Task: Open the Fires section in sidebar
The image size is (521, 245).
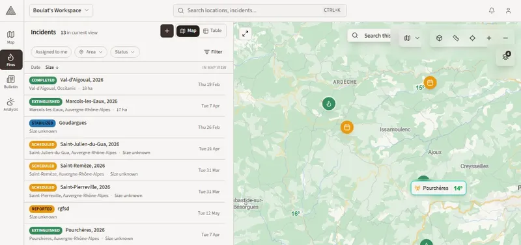Action: click(x=11, y=60)
